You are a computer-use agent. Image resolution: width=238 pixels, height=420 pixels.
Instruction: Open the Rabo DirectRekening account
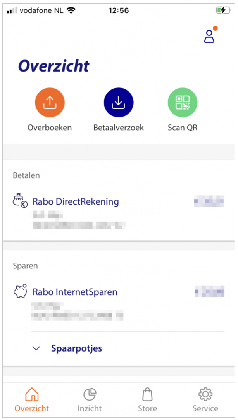point(76,201)
